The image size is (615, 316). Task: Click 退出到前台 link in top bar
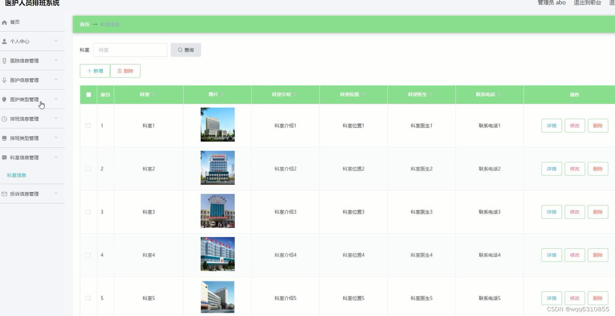pyautogui.click(x=588, y=3)
